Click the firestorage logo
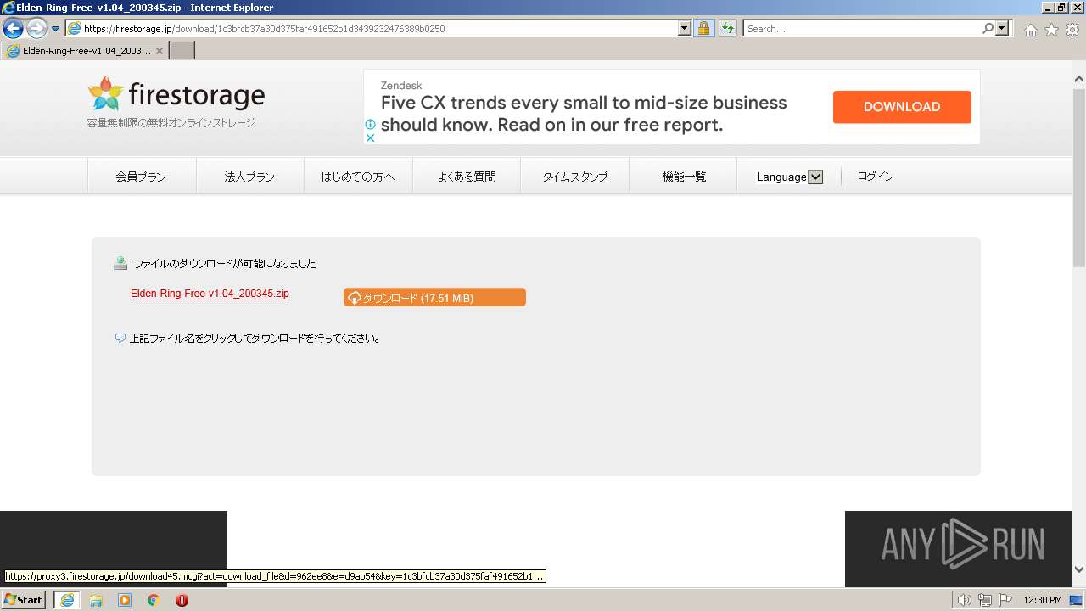The height and width of the screenshot is (611, 1086). [x=176, y=94]
